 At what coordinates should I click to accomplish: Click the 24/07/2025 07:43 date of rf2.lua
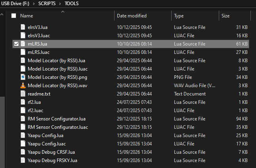[x=134, y=102]
